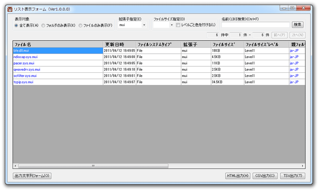Minimize the リスト表示フォーム window
319x191 pixels.
[x=284, y=8]
